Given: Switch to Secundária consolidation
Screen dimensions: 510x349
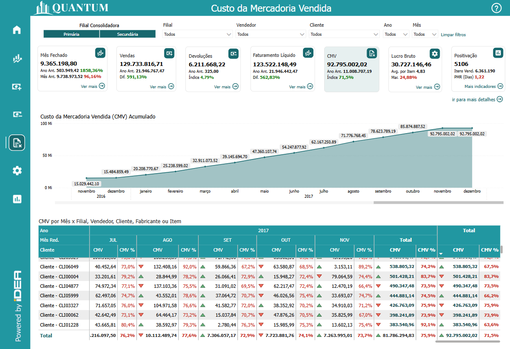Looking at the screenshot, I should (128, 34).
